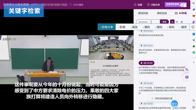Click the AI字幕 tab subtitle icon
Screen dimensions: 196x110
[176, 13]
